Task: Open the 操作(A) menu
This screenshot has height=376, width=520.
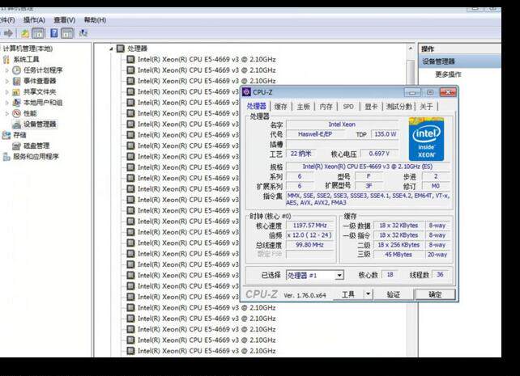Action: click(34, 20)
